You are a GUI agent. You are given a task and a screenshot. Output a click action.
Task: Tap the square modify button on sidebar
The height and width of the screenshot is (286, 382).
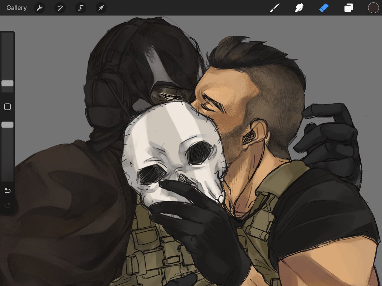(7, 107)
